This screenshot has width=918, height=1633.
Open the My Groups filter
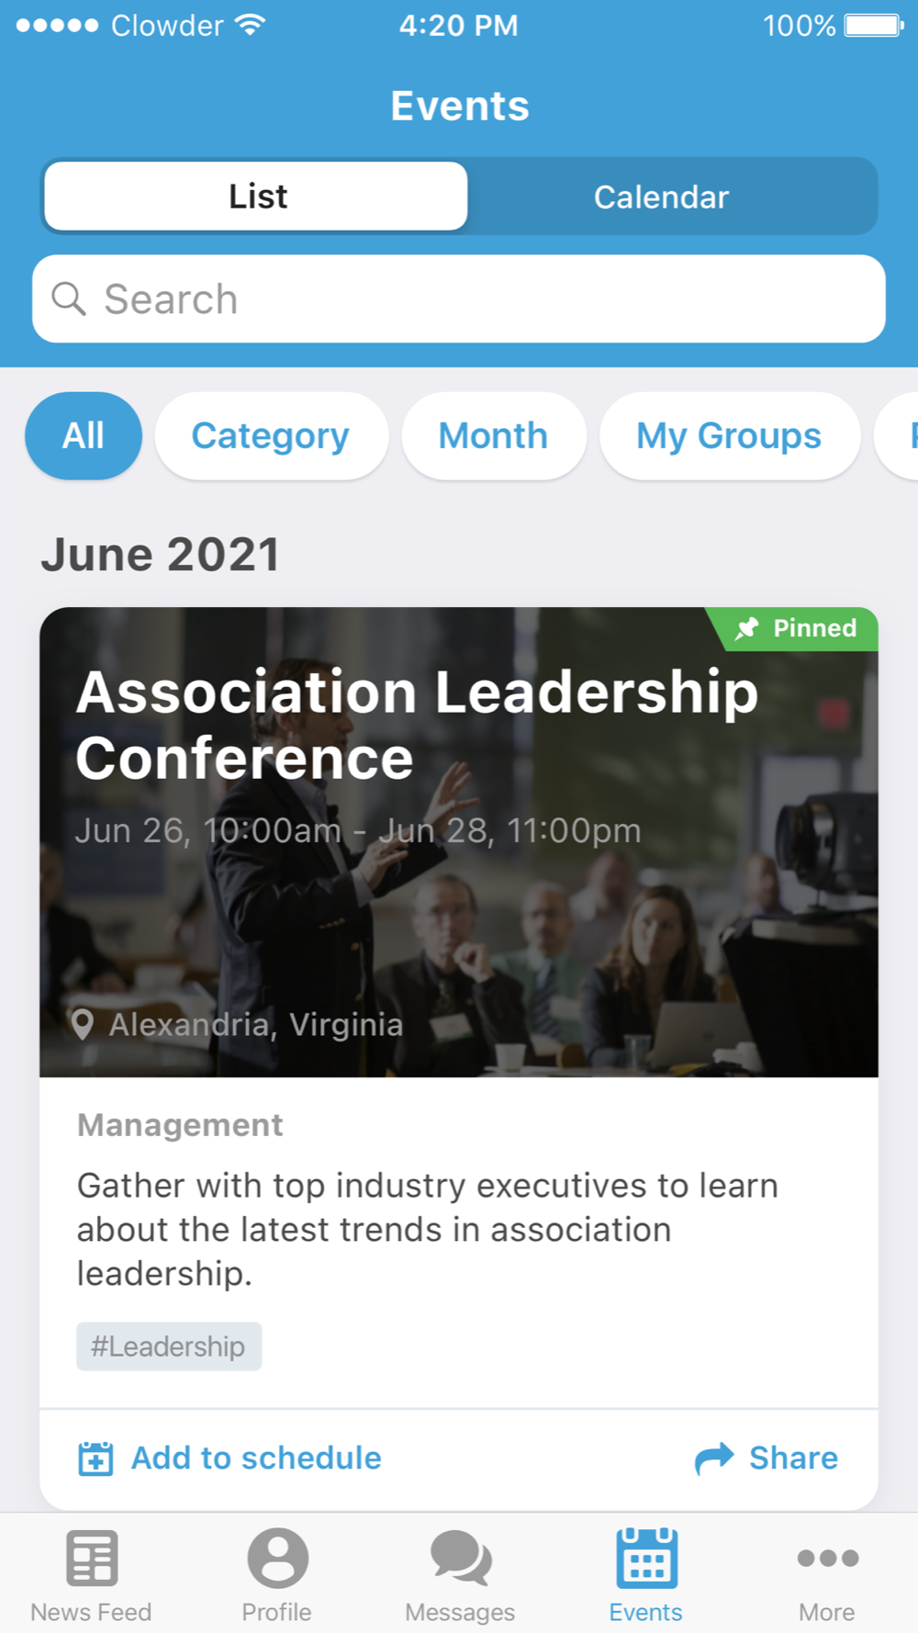point(729,435)
